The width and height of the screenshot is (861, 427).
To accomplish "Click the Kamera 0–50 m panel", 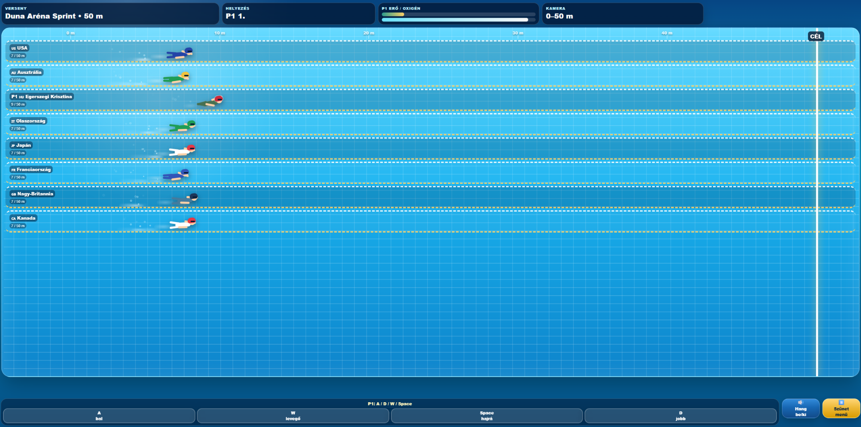I will pos(623,13).
